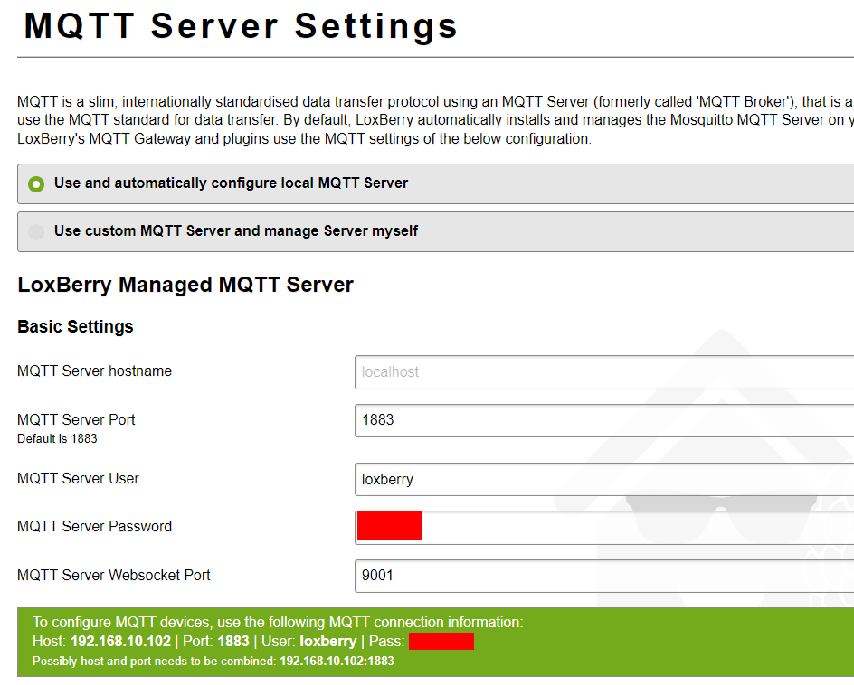
Task: Click 'Port: 1883' in the green banner
Action: (215, 642)
